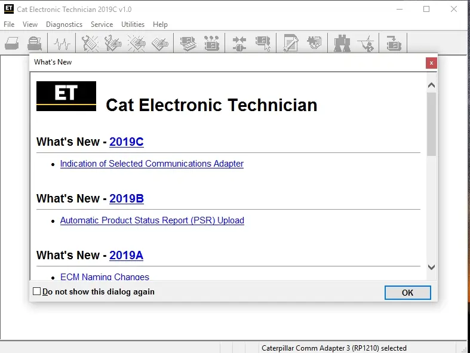Open the Service menu
The width and height of the screenshot is (470, 353).
(102, 24)
